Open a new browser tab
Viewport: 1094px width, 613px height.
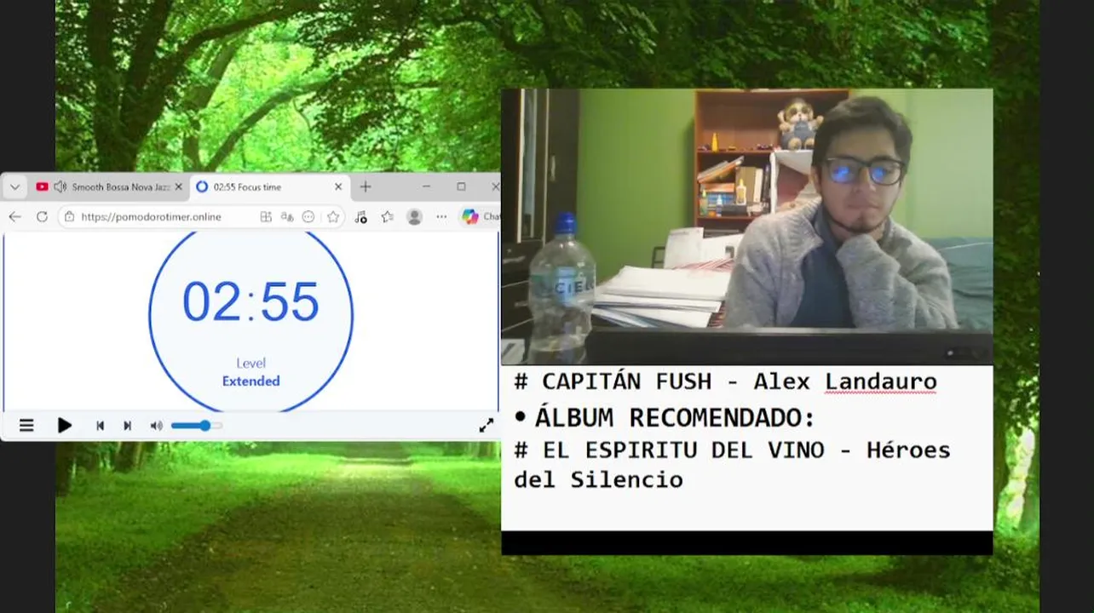366,187
